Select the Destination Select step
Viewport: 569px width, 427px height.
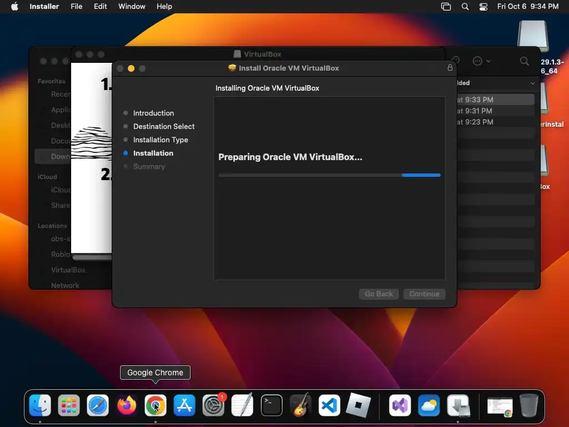tap(164, 126)
